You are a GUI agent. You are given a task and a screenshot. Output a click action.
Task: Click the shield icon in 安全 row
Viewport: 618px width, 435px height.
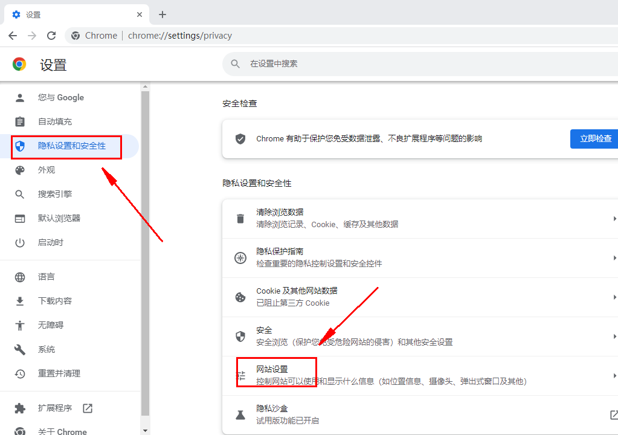coord(240,337)
